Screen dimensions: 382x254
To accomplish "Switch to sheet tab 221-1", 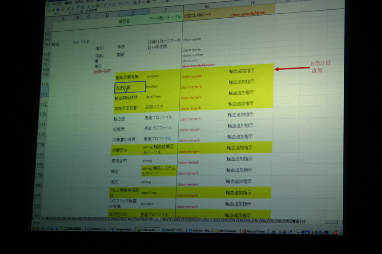I will tap(209, 220).
